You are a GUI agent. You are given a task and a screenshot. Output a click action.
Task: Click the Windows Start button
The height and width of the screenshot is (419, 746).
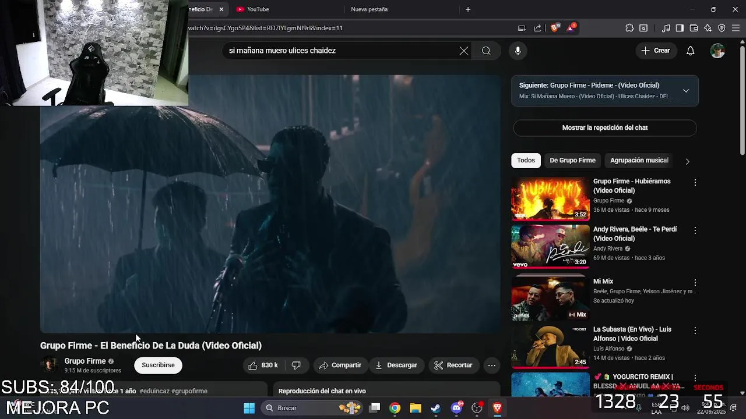coord(249,408)
